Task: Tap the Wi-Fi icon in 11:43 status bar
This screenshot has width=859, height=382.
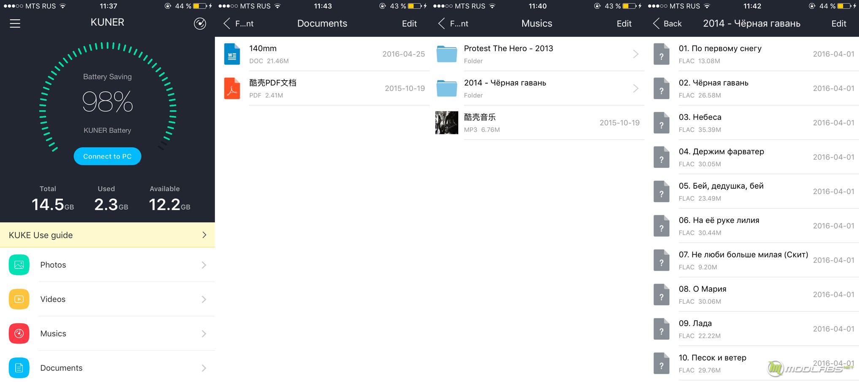Action: tap(277, 6)
